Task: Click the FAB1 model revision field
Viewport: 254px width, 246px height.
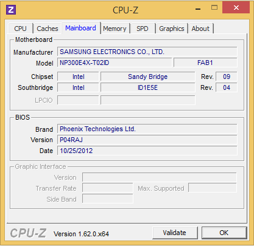Action: (x=205, y=63)
